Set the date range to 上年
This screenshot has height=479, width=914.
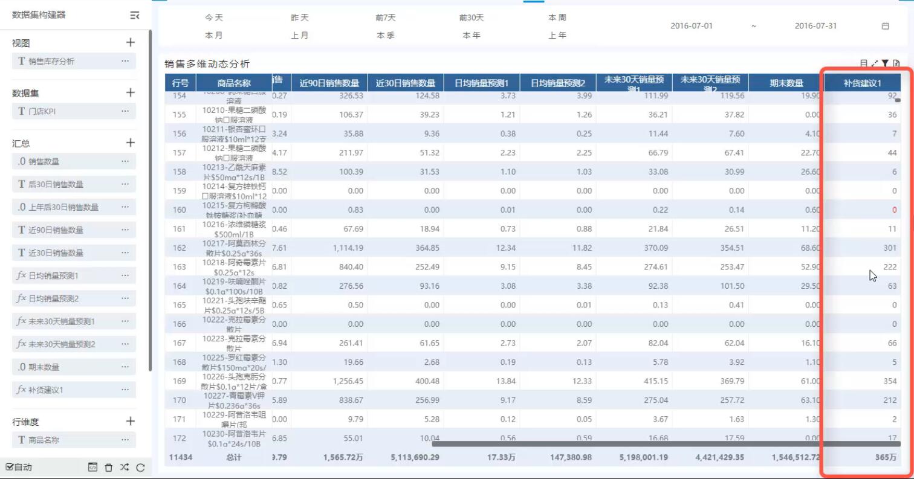(x=557, y=35)
